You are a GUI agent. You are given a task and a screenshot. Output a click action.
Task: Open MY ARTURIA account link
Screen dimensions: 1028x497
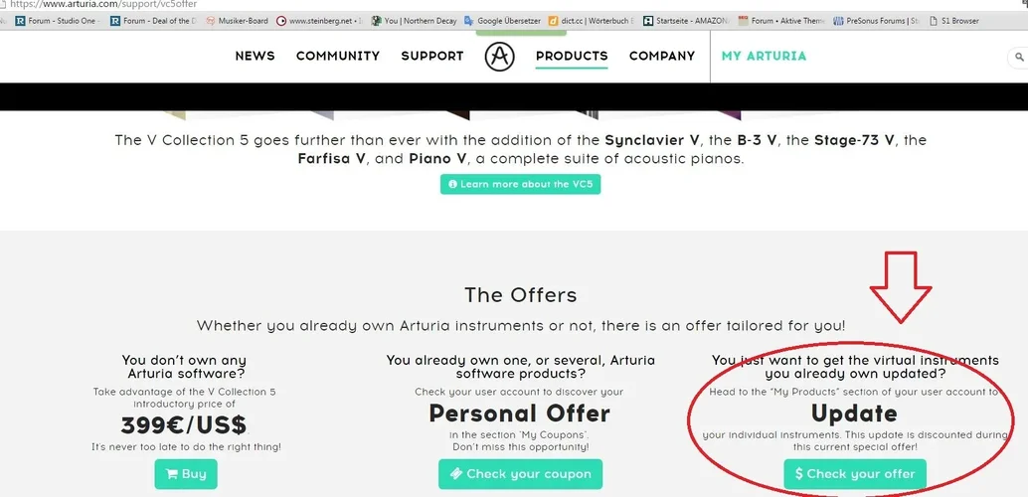click(x=764, y=57)
